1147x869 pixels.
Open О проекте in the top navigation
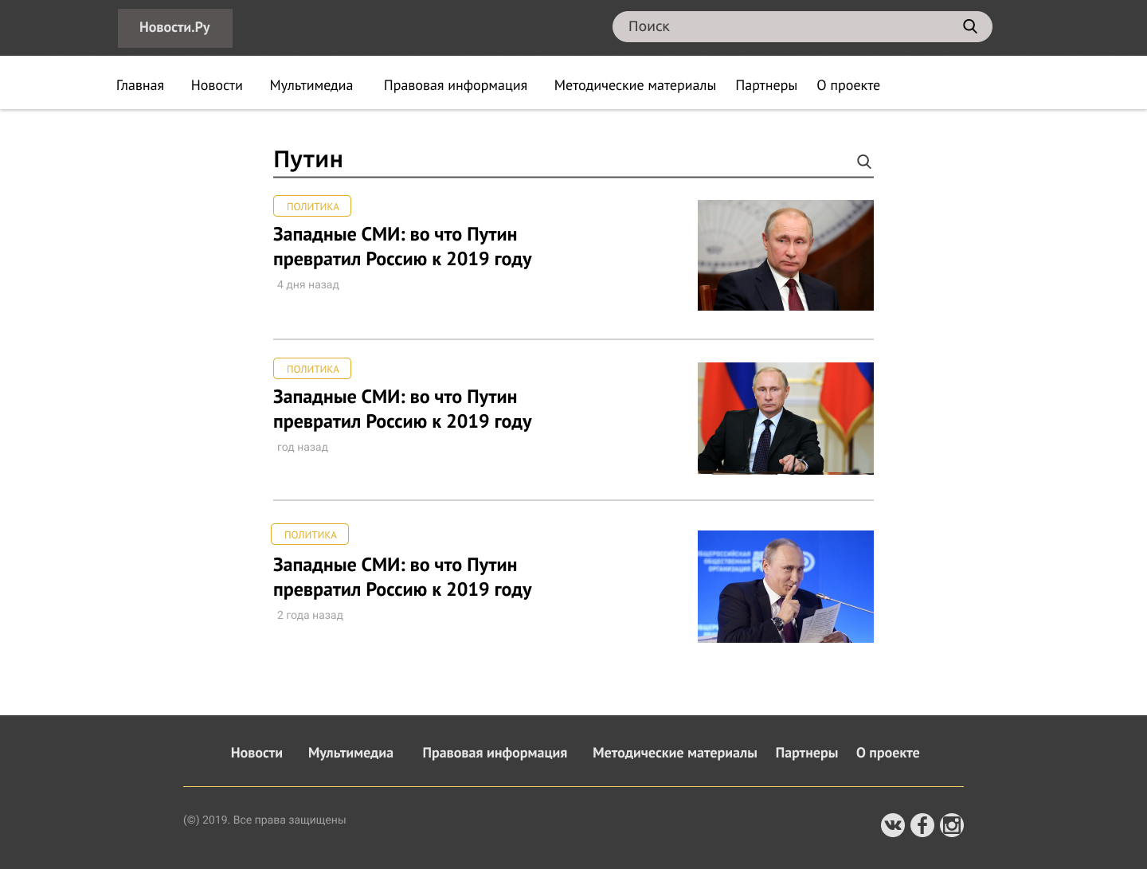coord(848,85)
